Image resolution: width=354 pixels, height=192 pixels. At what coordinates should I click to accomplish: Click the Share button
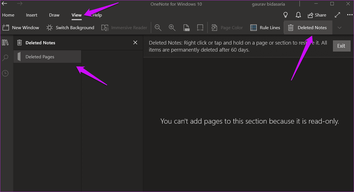pyautogui.click(x=317, y=15)
